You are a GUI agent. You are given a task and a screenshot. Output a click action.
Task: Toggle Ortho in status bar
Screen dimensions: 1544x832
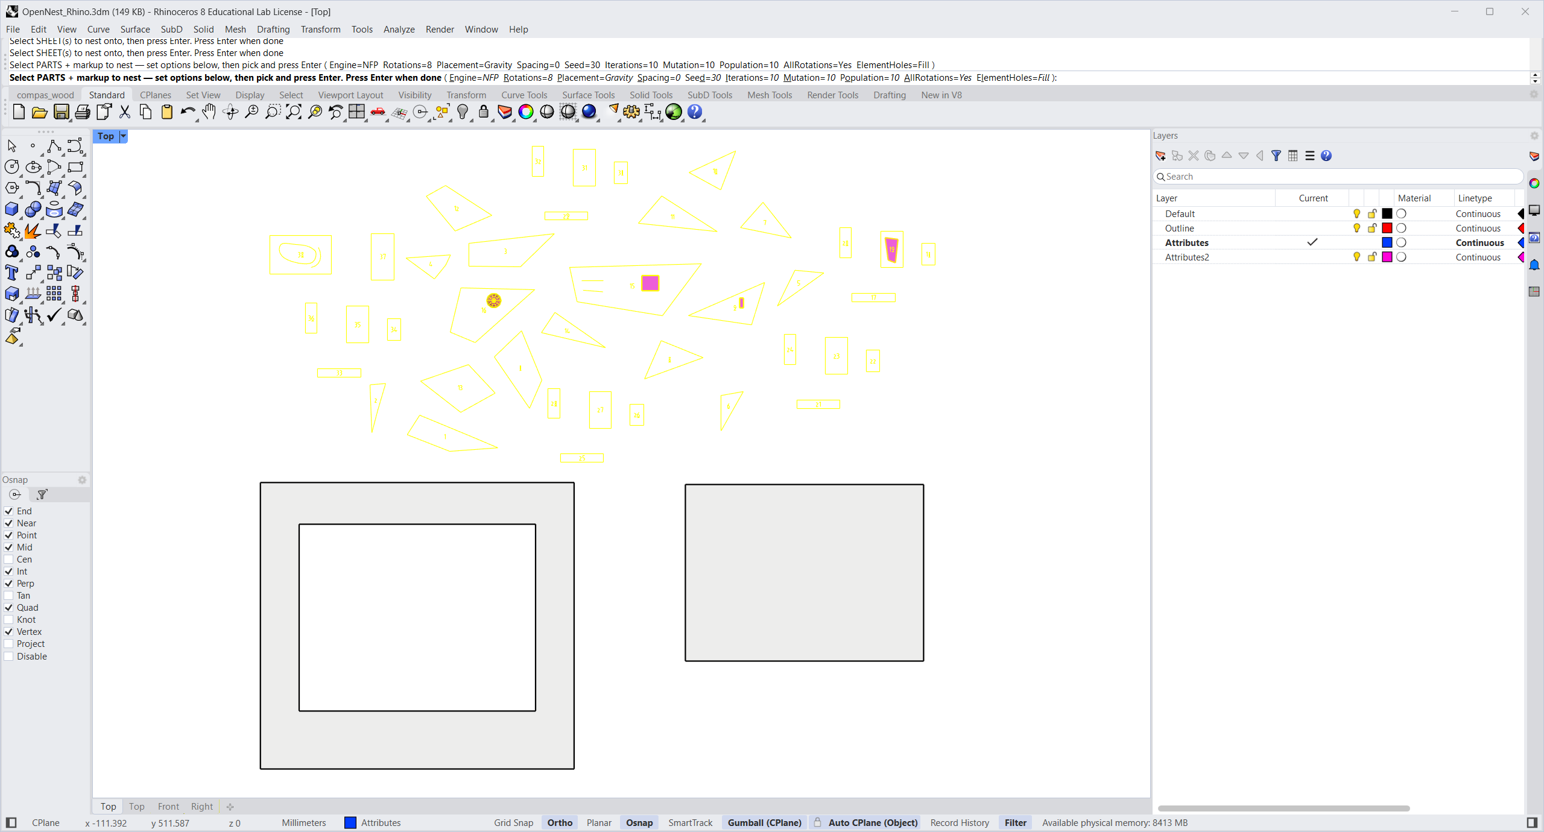coord(560,823)
